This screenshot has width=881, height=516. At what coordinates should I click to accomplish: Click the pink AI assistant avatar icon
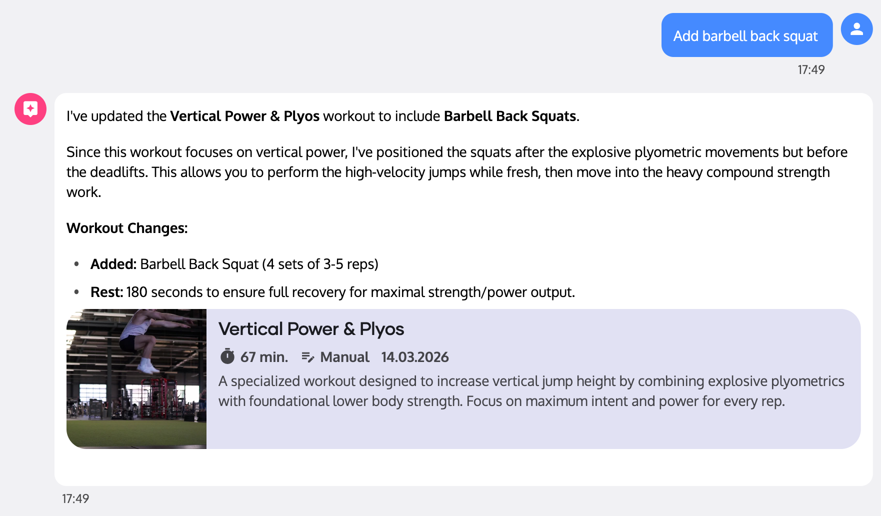[30, 108]
